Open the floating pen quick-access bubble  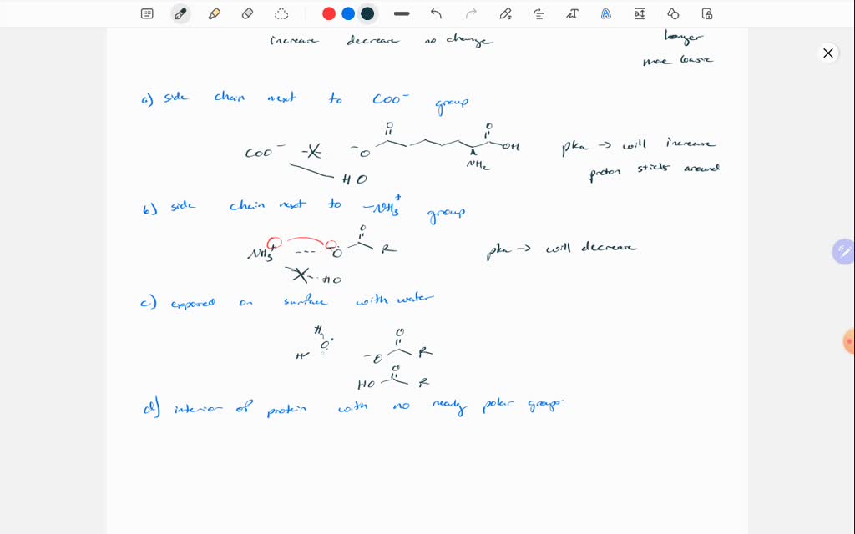click(x=843, y=251)
